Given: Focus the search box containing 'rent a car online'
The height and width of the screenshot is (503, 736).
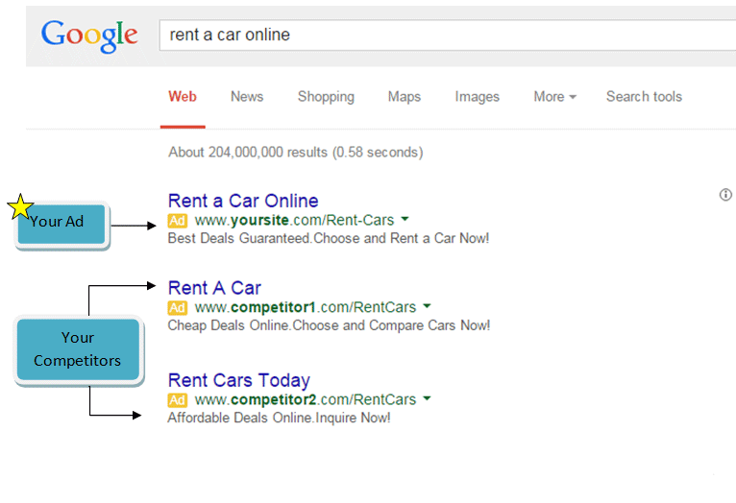Looking at the screenshot, I should (448, 35).
